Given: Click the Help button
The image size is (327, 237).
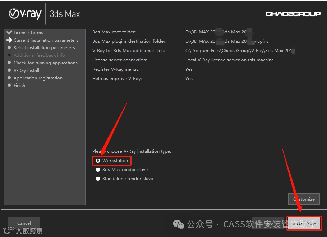Looking at the screenshot, I should tap(268, 223).
